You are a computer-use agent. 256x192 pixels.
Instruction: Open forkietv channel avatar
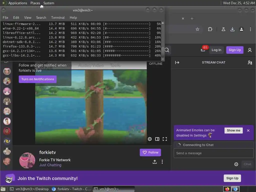(27, 160)
